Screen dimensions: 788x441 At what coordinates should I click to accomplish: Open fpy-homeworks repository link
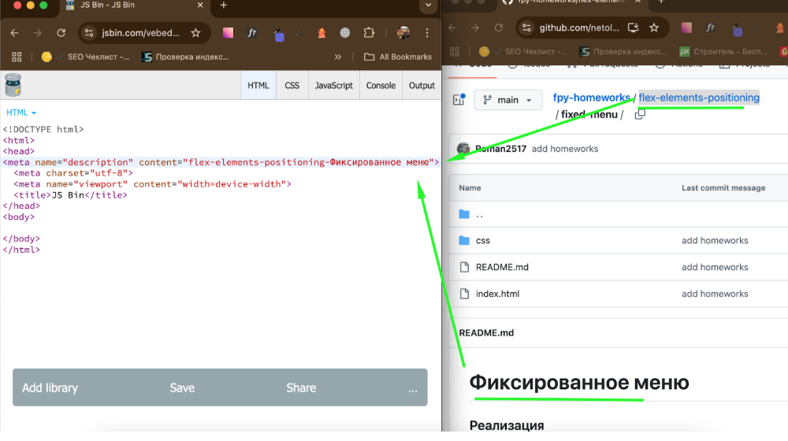(592, 98)
